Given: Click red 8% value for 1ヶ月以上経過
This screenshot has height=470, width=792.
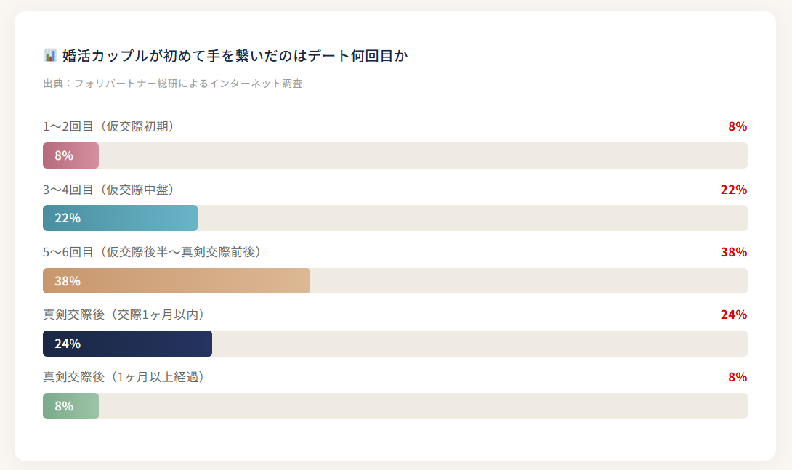Looking at the screenshot, I should pos(738,377).
